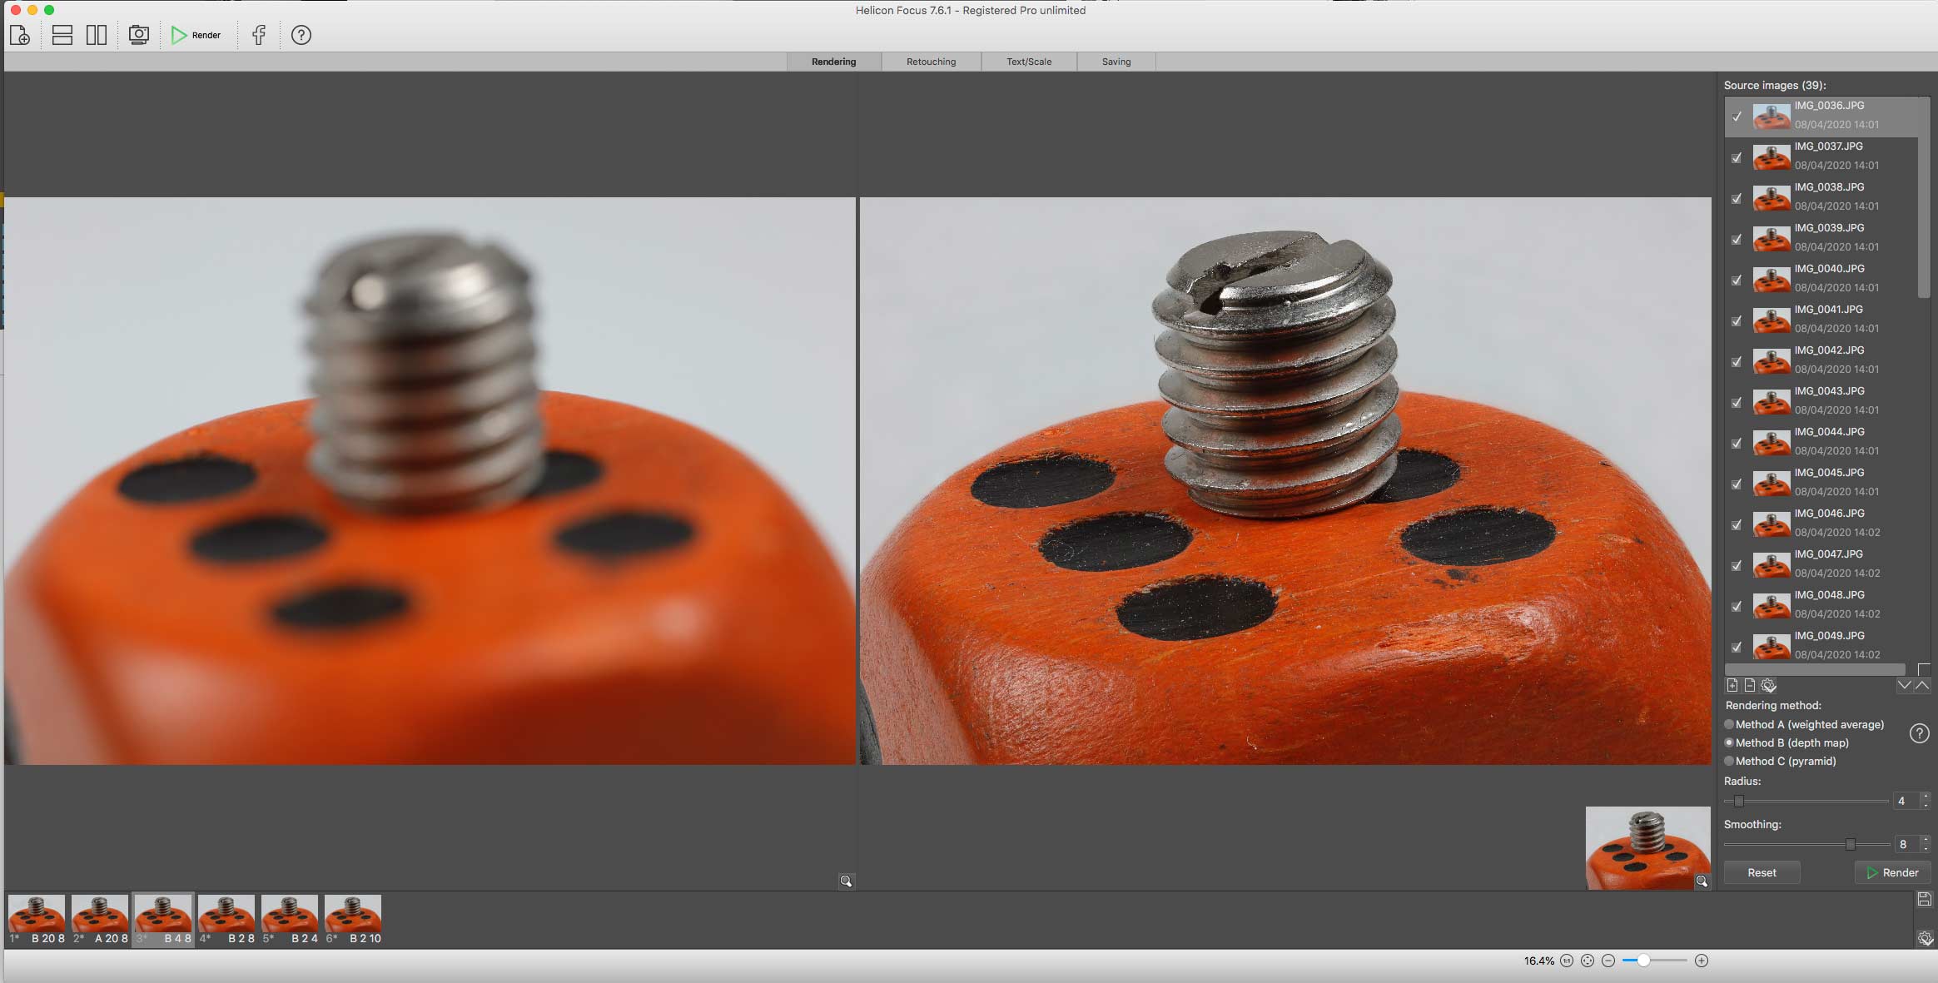Increase Radius value with stepper up arrow
Viewport: 1938px width, 983px height.
coord(1926,797)
